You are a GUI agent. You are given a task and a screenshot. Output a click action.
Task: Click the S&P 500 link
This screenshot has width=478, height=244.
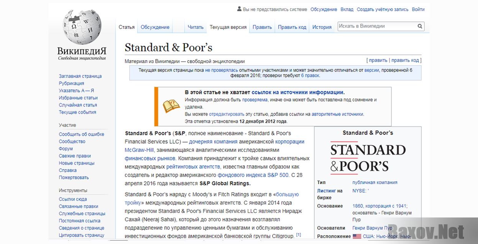point(278,175)
